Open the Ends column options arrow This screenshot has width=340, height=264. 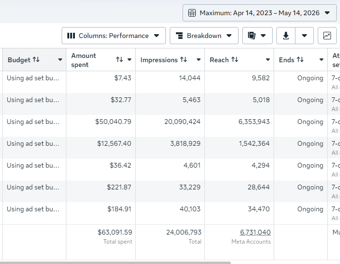click(322, 60)
